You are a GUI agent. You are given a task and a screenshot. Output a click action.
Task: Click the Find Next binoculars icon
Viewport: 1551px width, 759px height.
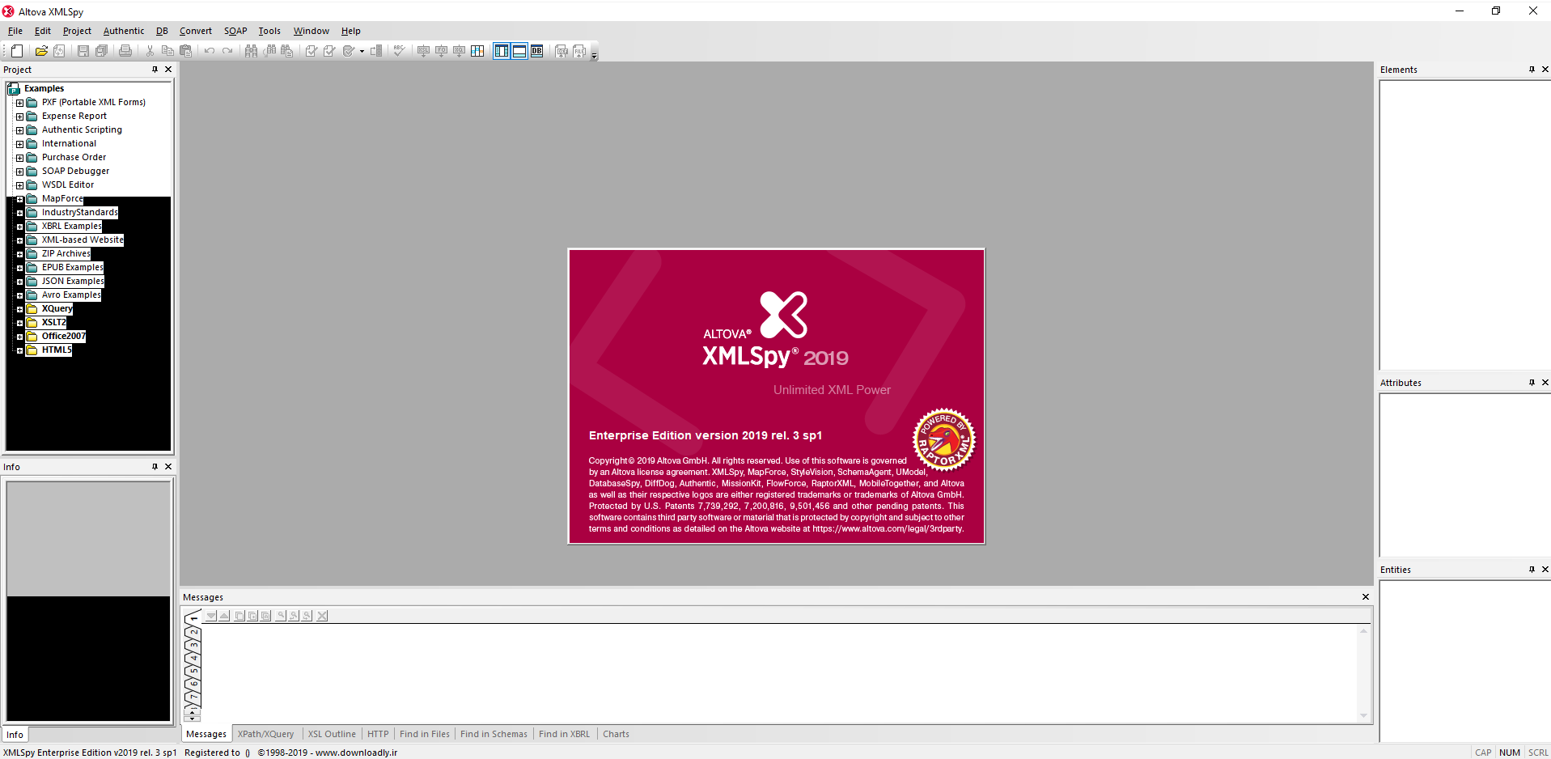click(269, 51)
